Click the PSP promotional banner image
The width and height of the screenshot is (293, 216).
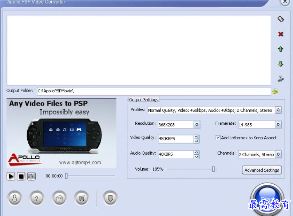[61, 133]
